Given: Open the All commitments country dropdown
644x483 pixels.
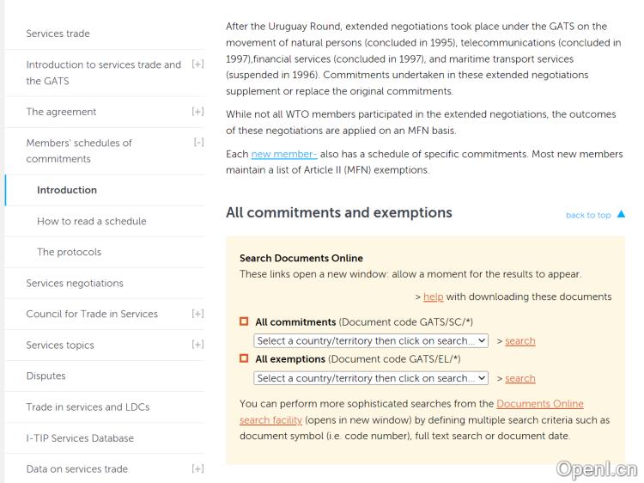Looking at the screenshot, I should click(x=371, y=340).
